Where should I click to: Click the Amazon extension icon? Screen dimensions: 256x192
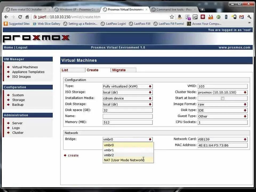[179, 17]
